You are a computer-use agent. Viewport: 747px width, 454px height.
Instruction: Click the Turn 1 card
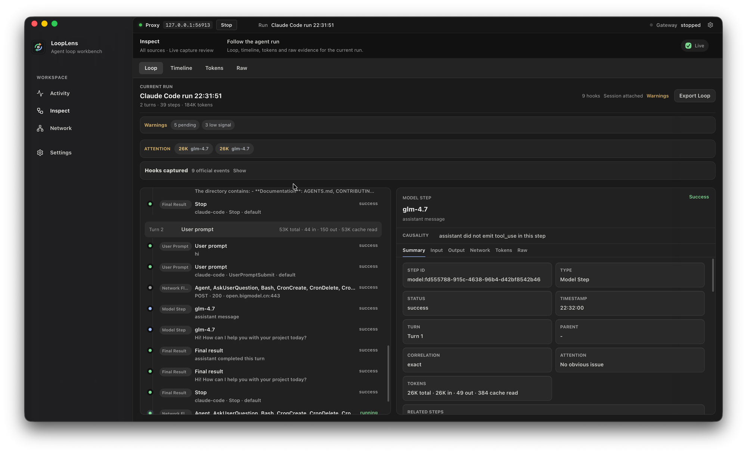[x=477, y=332]
